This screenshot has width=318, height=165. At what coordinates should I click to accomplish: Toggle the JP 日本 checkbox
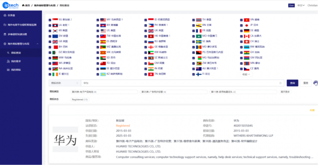241,25
